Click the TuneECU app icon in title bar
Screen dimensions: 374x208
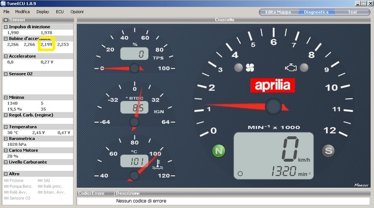(3, 3)
